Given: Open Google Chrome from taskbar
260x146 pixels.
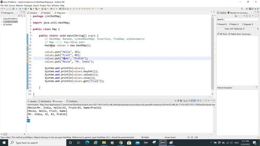Looking at the screenshot, I should (x=121, y=142).
